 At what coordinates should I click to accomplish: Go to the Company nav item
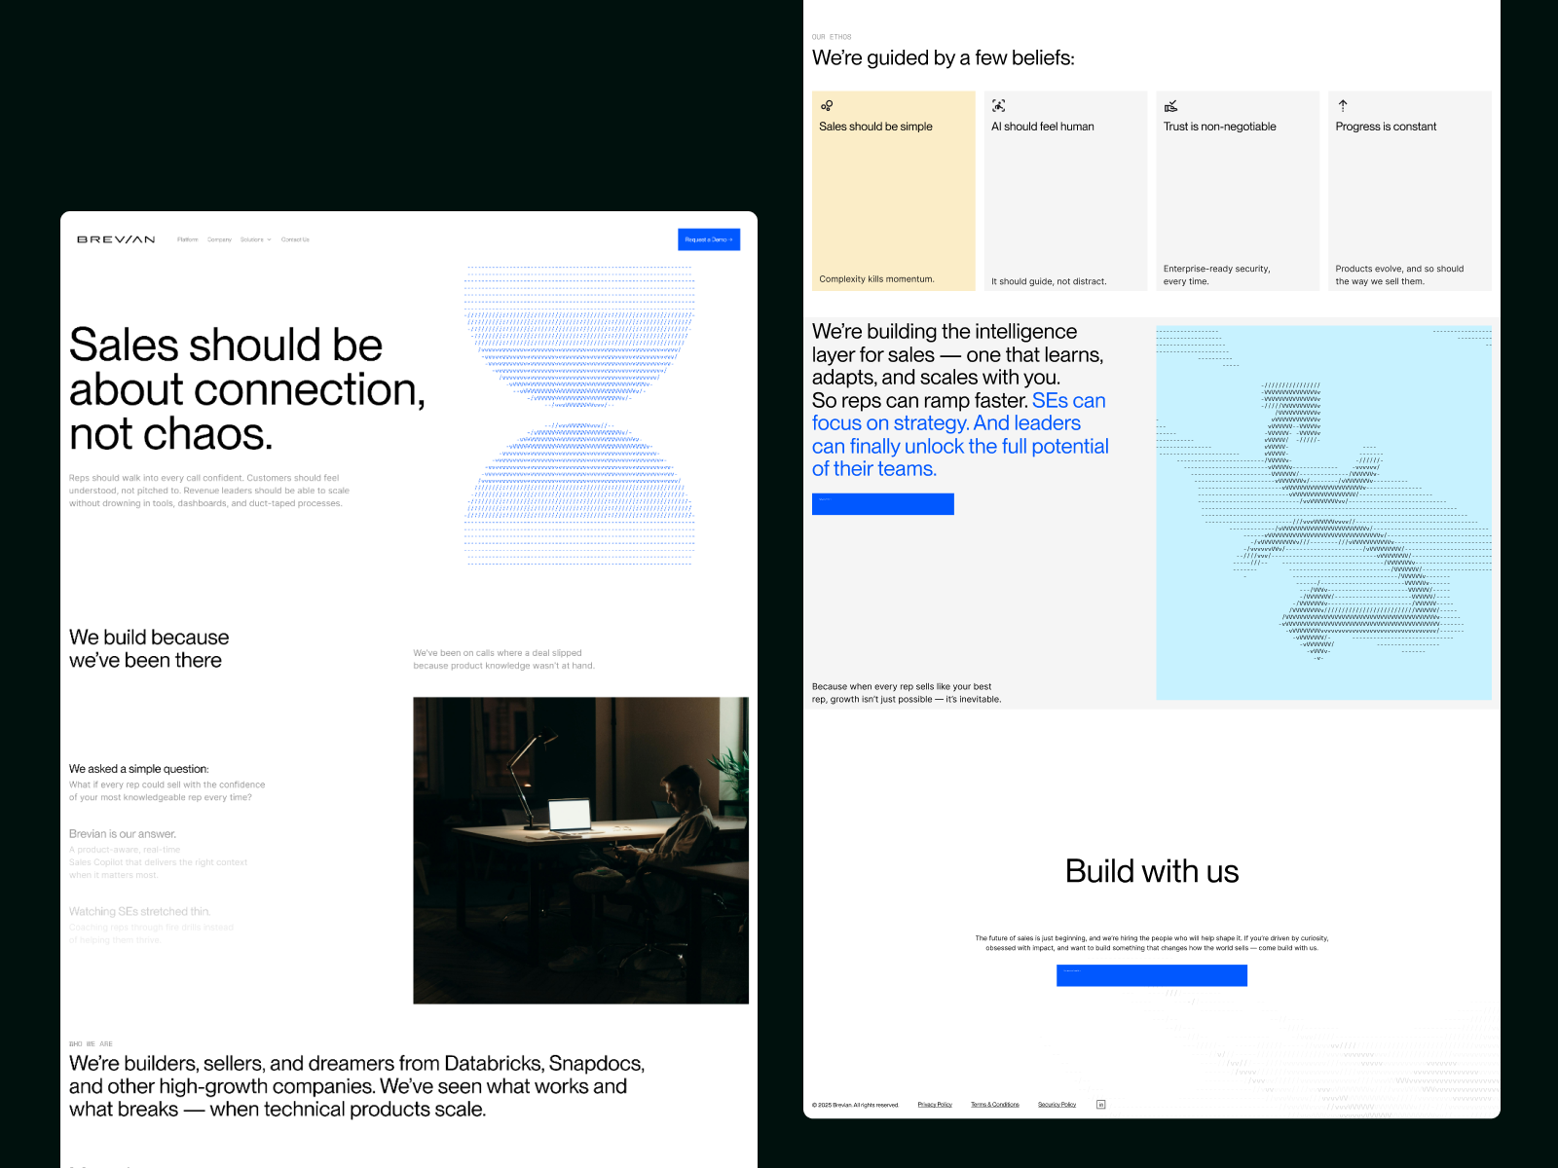[x=219, y=239]
